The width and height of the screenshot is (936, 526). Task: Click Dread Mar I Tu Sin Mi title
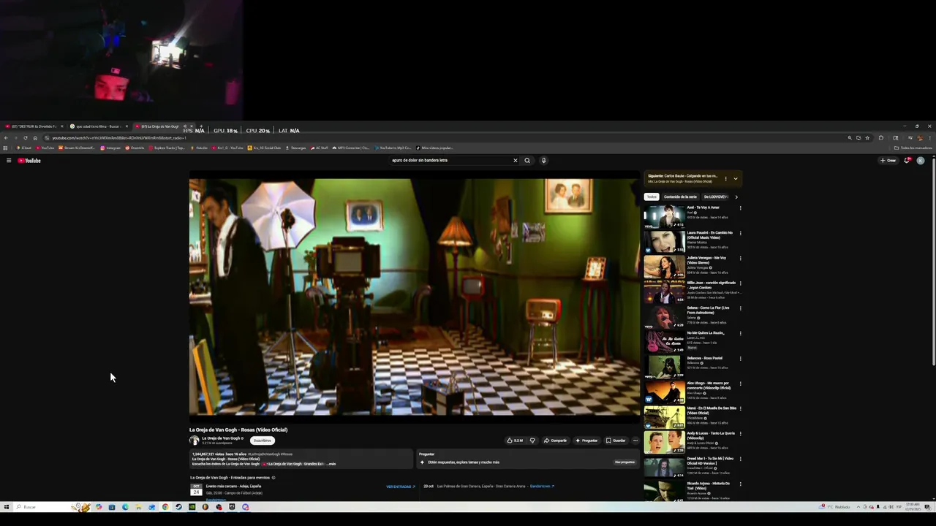coord(710,461)
